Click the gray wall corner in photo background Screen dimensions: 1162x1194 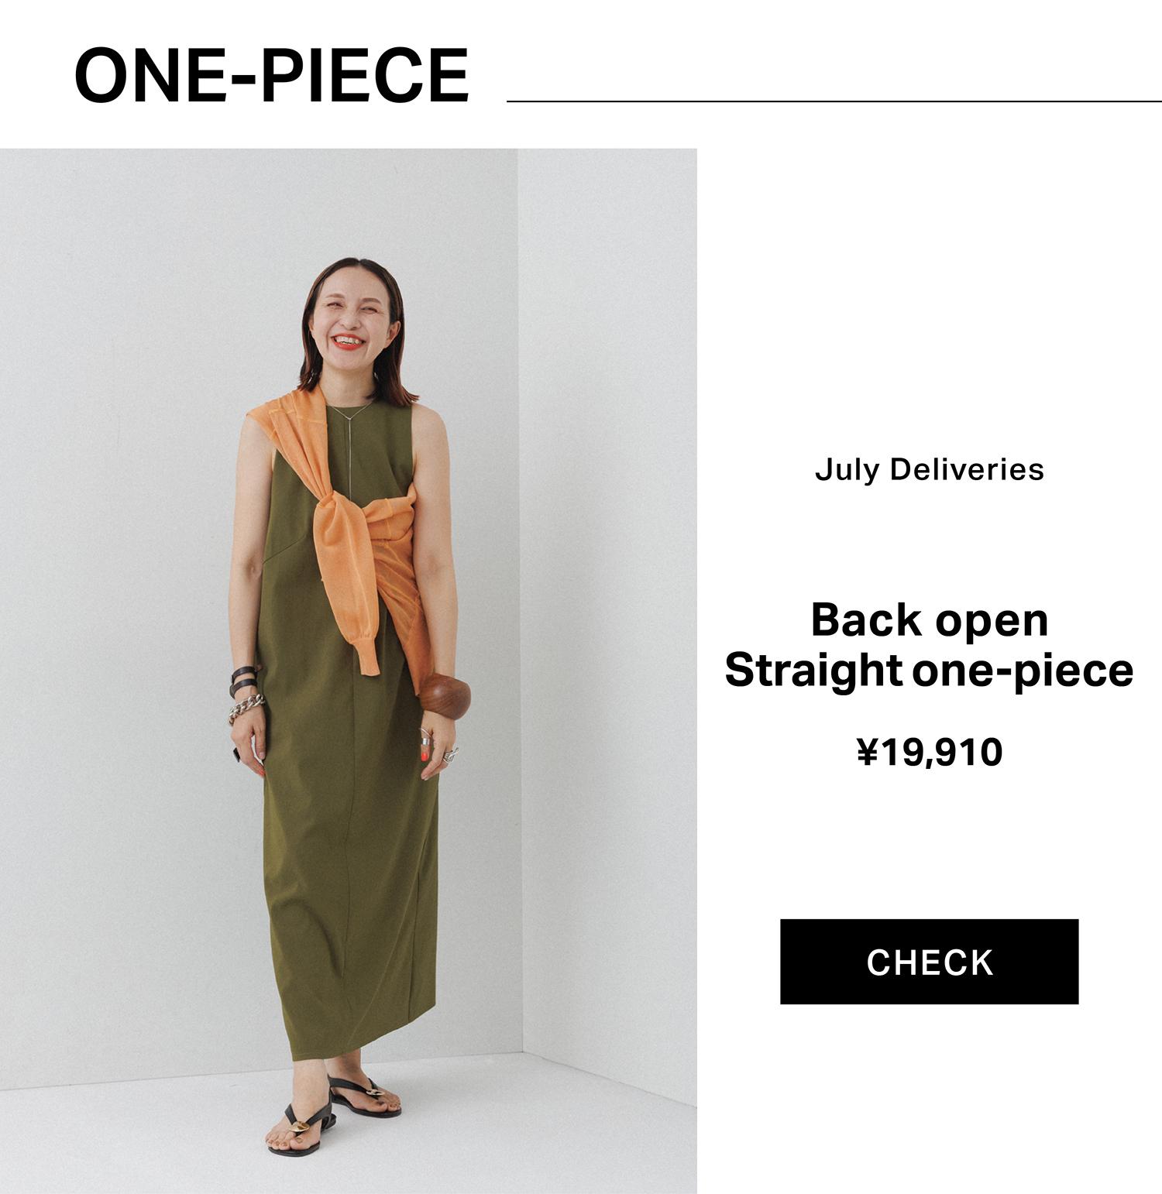(518, 604)
